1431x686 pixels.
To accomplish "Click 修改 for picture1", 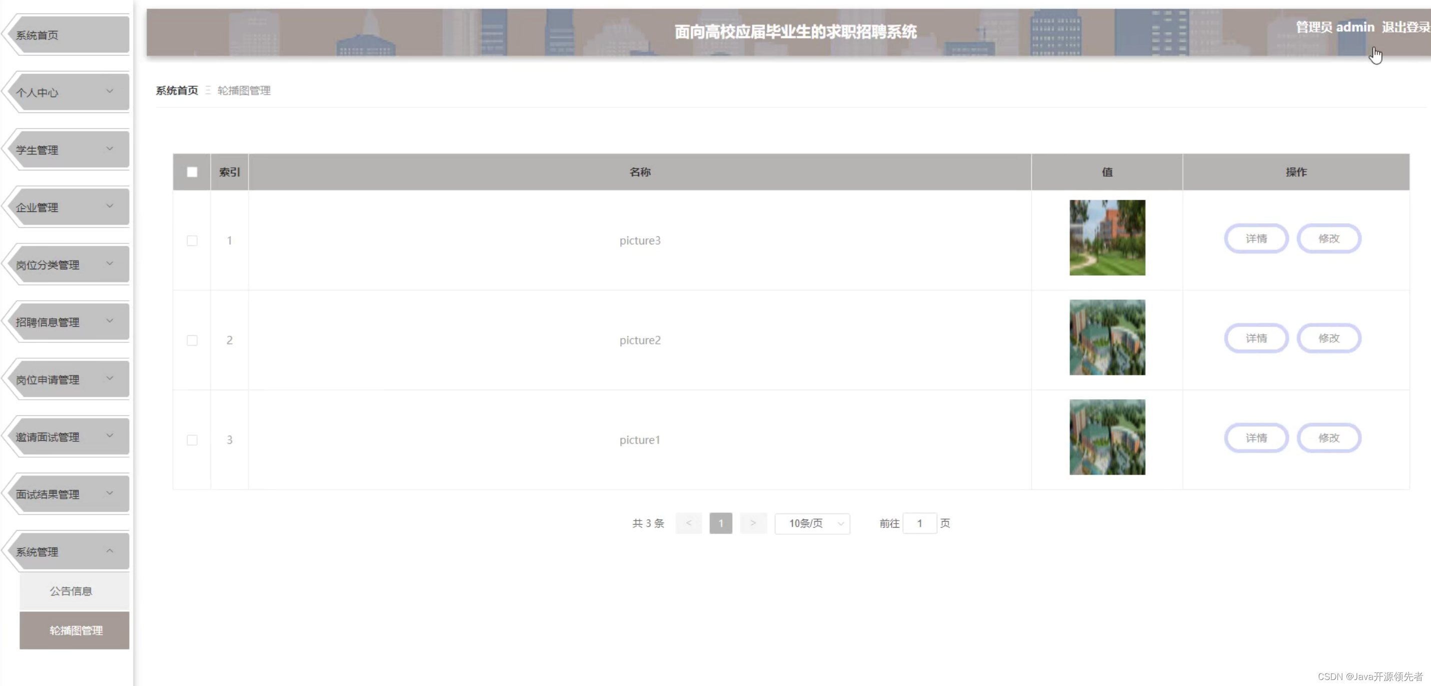I will point(1329,439).
